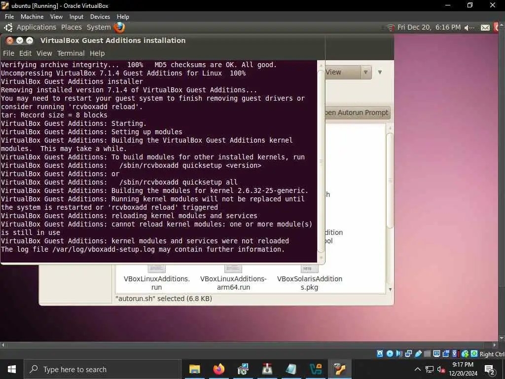This screenshot has width=505, height=379.
Task: Open Firefox from the Windows taskbar
Action: pos(218,369)
